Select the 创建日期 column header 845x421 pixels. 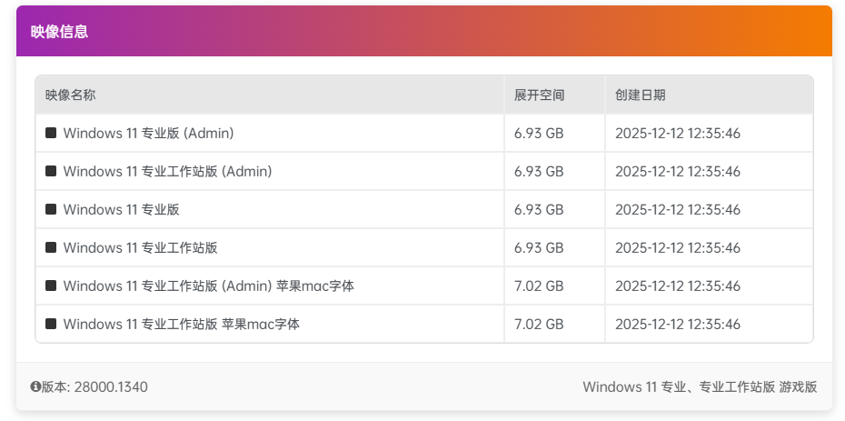[640, 95]
